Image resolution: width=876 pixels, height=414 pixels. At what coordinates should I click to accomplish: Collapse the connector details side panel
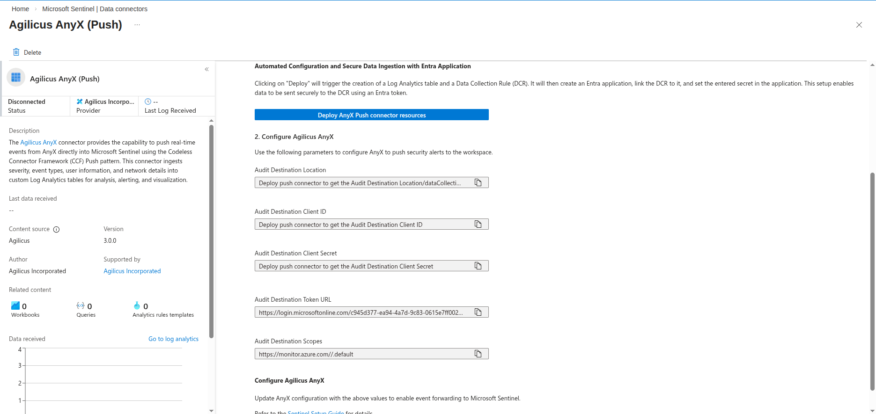pos(206,69)
